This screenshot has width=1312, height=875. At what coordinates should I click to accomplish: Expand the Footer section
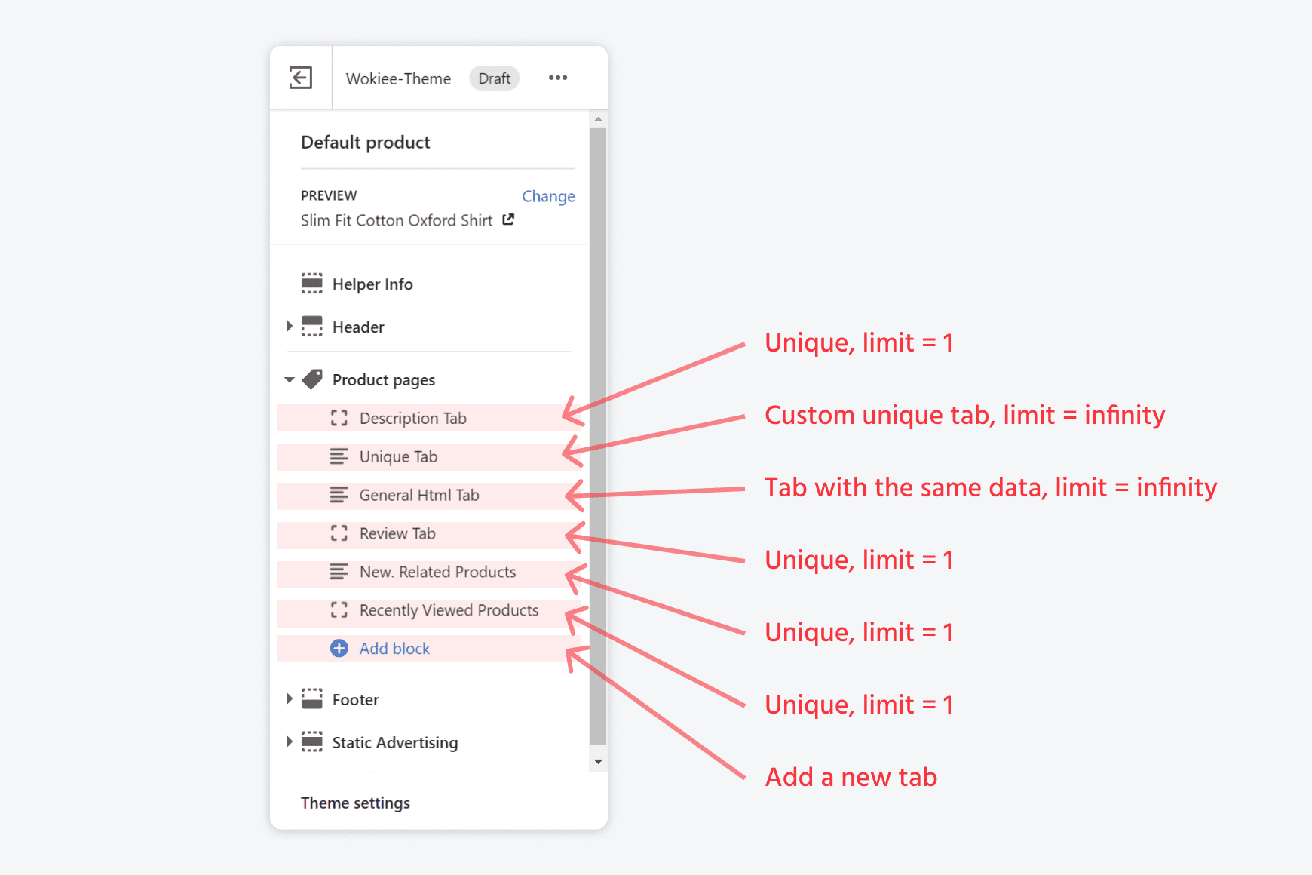point(290,698)
